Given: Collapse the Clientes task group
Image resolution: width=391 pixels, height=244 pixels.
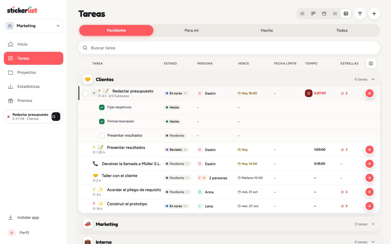Looking at the screenshot, I should (x=373, y=79).
